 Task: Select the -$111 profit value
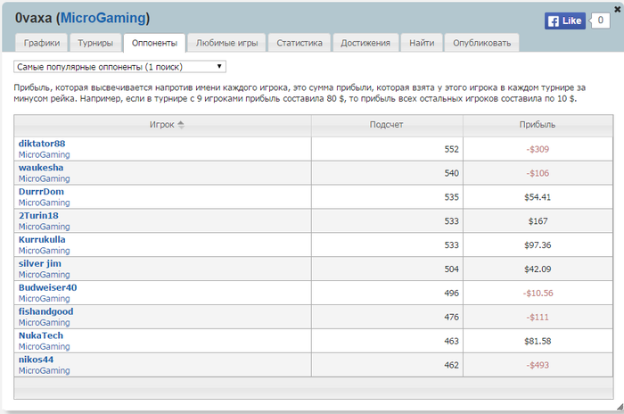coord(538,317)
